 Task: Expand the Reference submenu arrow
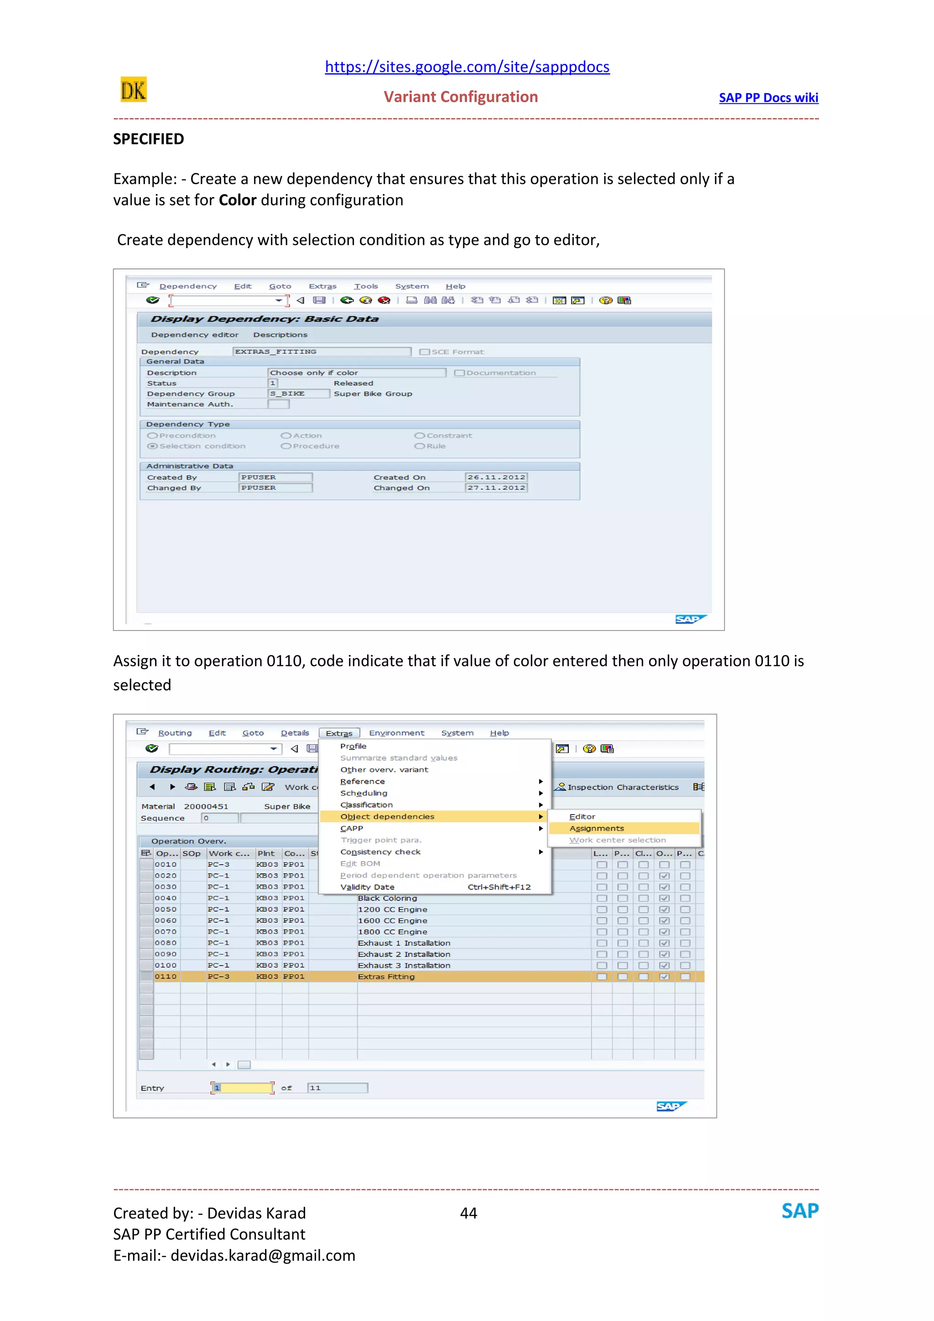(x=540, y=781)
